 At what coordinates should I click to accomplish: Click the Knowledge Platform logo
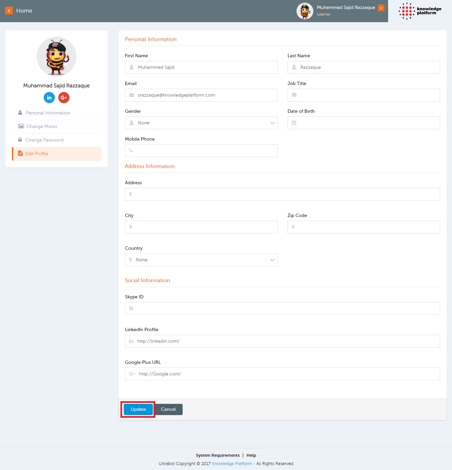tap(420, 11)
